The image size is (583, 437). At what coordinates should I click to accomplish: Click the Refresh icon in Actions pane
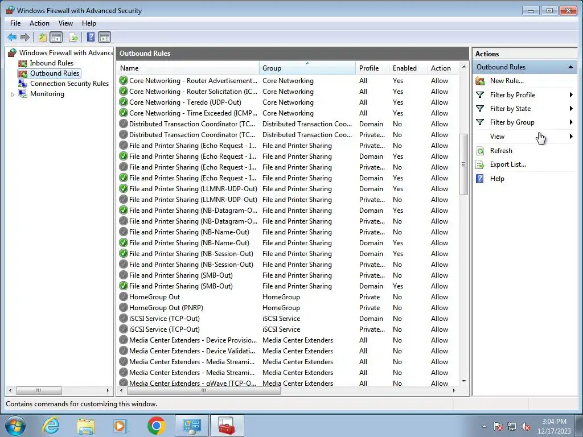[x=480, y=150]
